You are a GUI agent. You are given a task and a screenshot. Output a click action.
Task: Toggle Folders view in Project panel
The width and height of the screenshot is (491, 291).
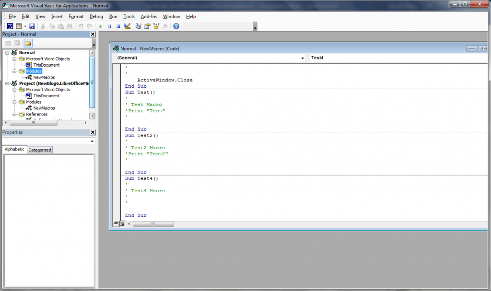pos(28,43)
